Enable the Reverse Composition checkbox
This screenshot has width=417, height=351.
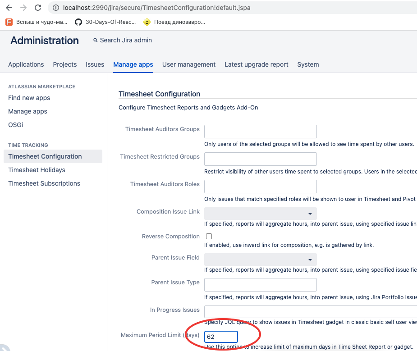[x=209, y=236]
